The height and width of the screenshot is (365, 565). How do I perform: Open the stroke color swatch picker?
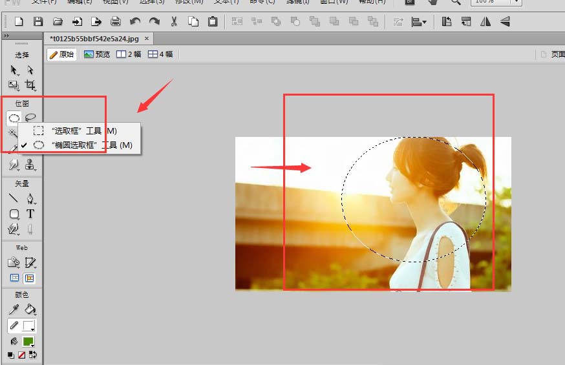[29, 326]
